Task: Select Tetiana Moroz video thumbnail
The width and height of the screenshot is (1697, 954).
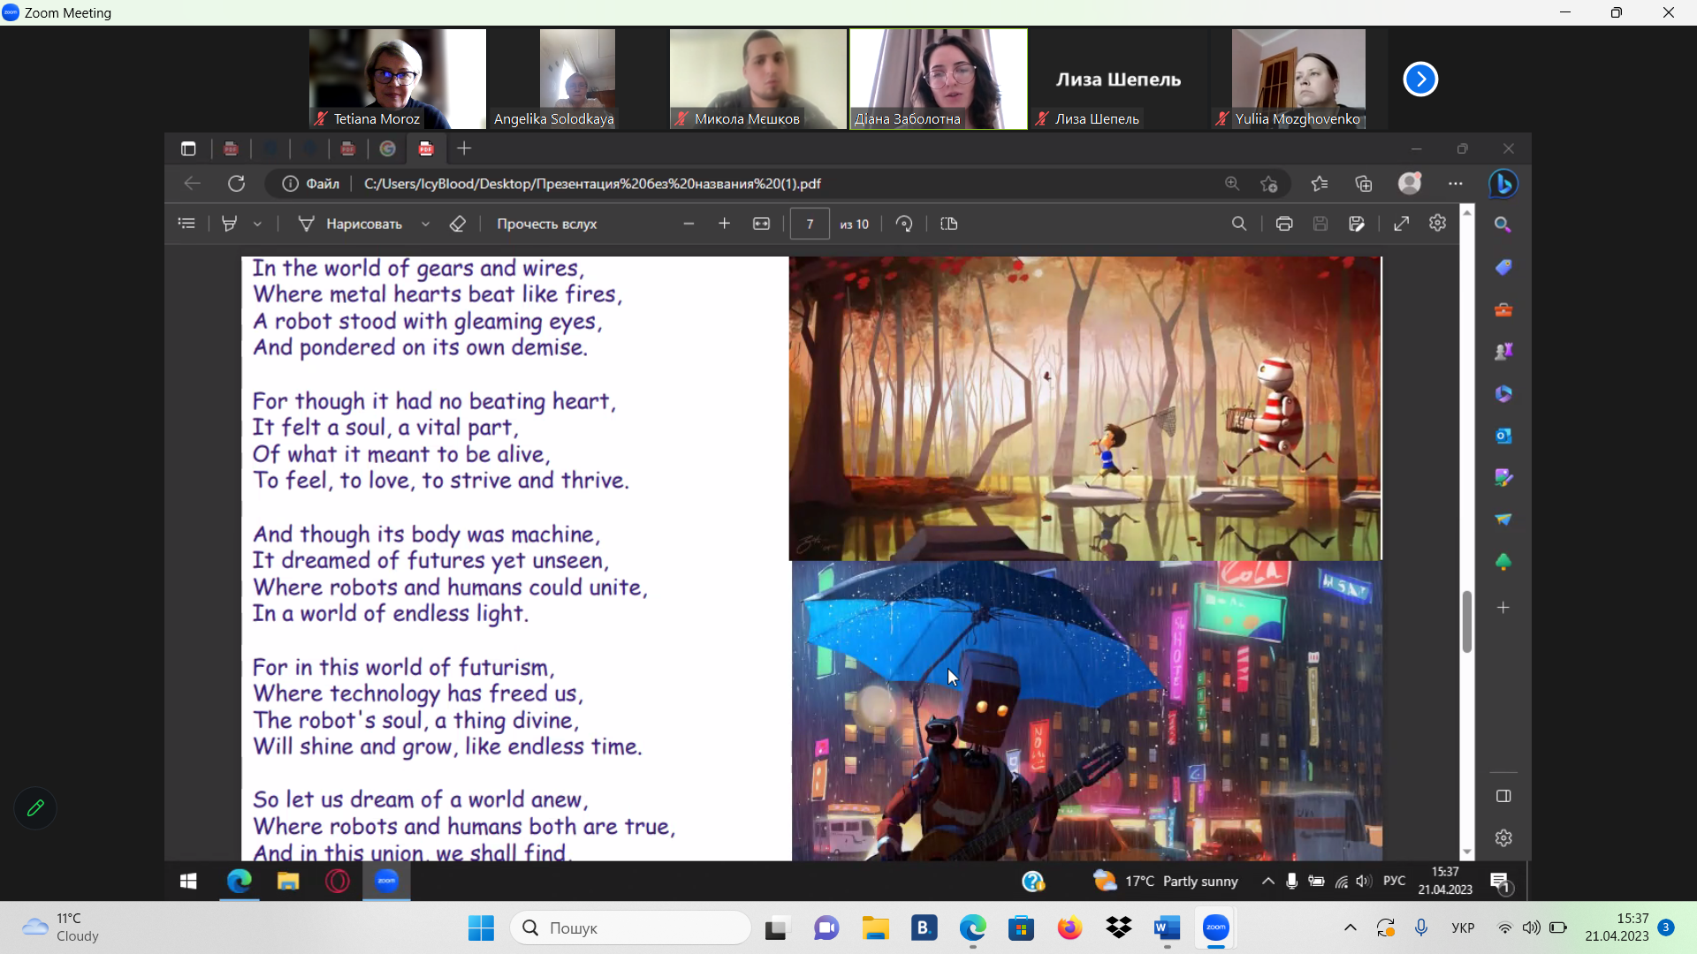Action: (x=397, y=79)
